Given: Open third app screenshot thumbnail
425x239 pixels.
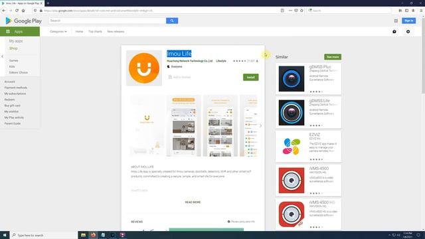Looking at the screenshot, I should pyautogui.click(x=220, y=125).
